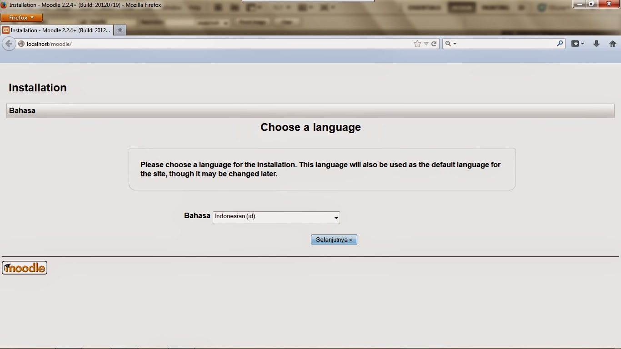Bookmark this page with the star
The height and width of the screenshot is (349, 621).
(417, 44)
